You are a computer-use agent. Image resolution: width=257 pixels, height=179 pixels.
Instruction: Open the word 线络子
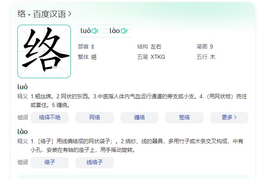click(x=94, y=162)
